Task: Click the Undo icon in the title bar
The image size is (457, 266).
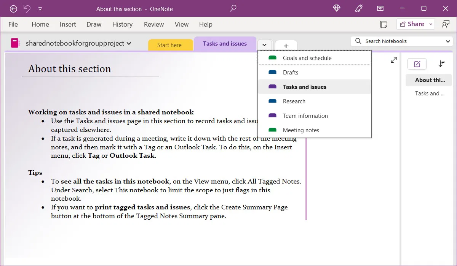Action: coord(26,8)
